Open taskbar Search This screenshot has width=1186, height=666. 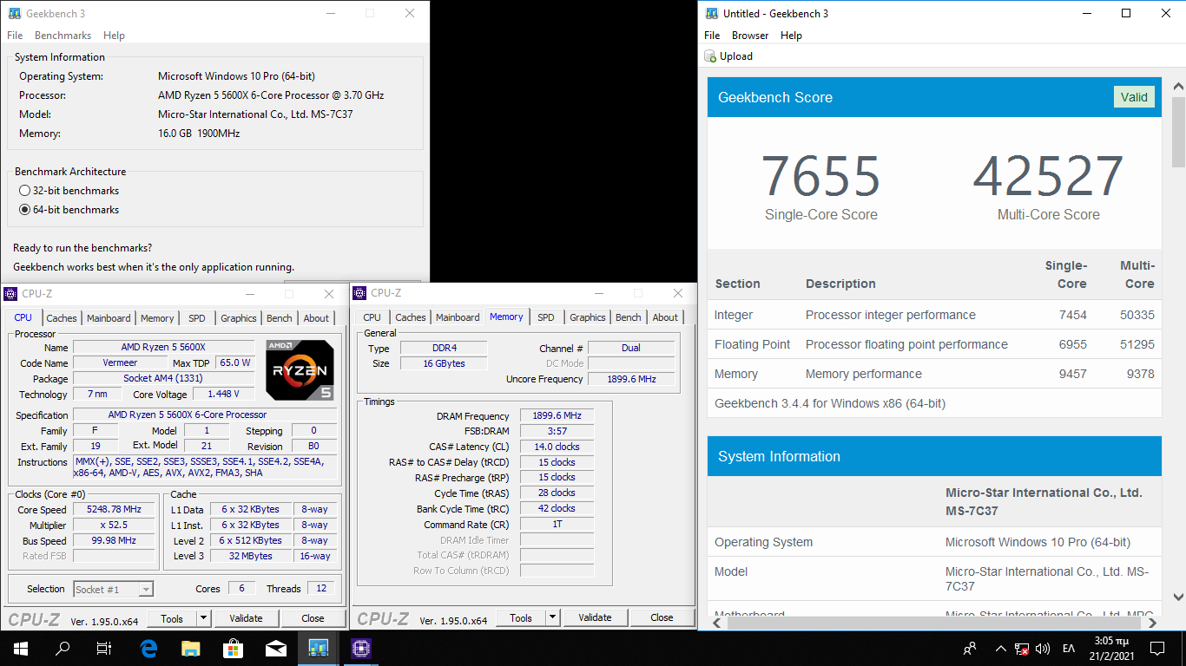(63, 648)
